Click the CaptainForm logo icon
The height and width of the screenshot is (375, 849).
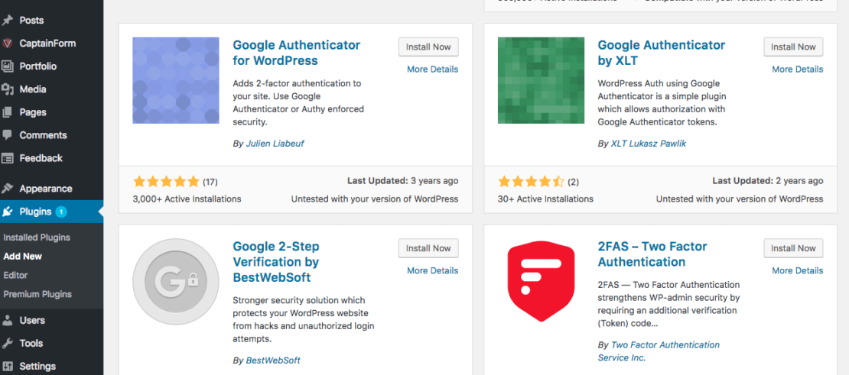(7, 44)
